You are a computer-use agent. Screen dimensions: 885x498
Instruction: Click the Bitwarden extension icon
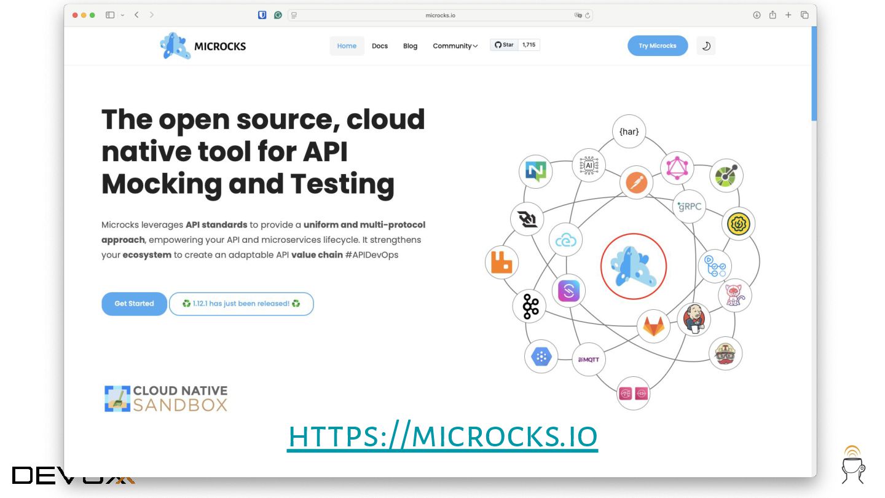click(262, 15)
